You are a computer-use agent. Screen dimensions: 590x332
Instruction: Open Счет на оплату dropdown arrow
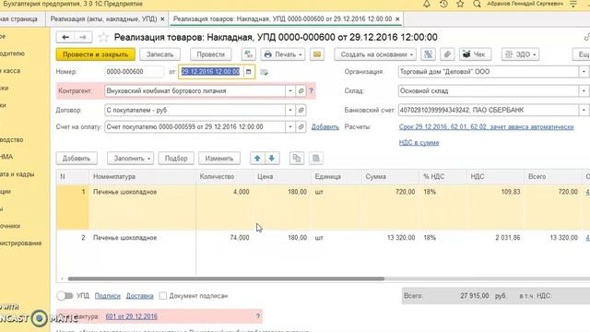(290, 127)
